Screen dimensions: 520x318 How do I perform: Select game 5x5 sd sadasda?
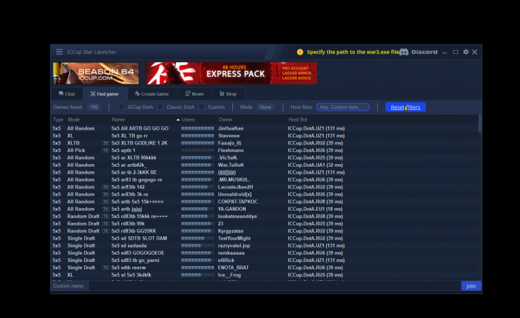tap(265, 246)
